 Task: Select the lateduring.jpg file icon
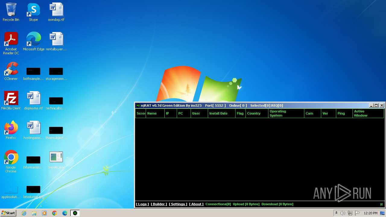point(33,192)
